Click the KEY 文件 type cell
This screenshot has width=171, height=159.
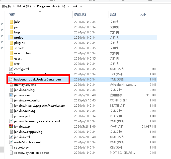pos(116,148)
